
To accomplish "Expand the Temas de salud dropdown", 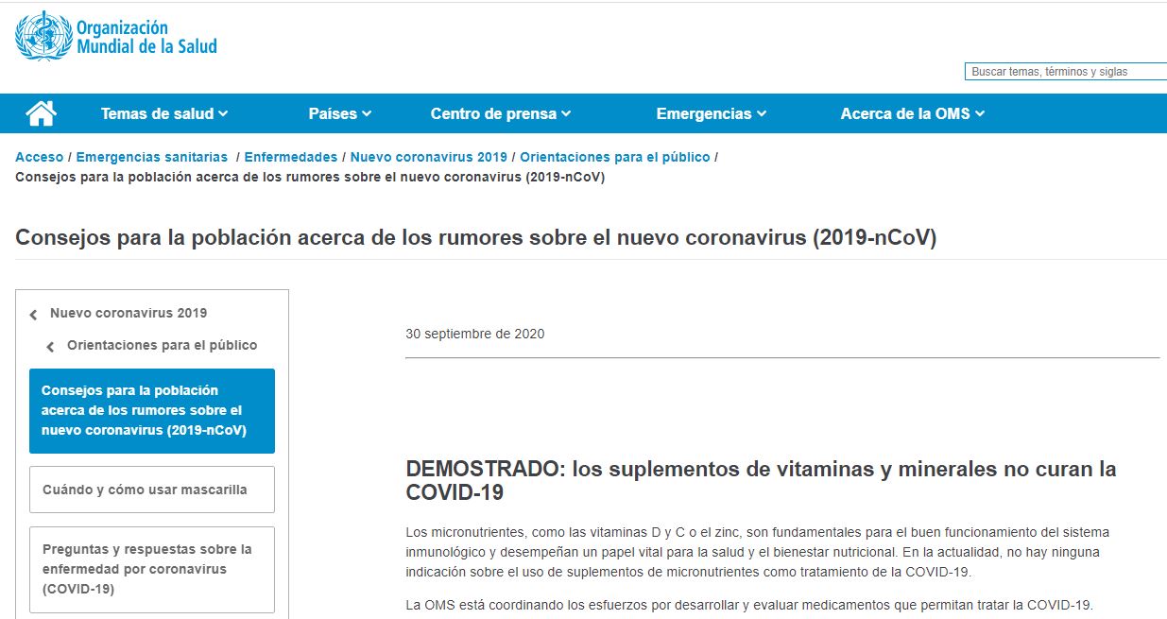I will click(164, 113).
